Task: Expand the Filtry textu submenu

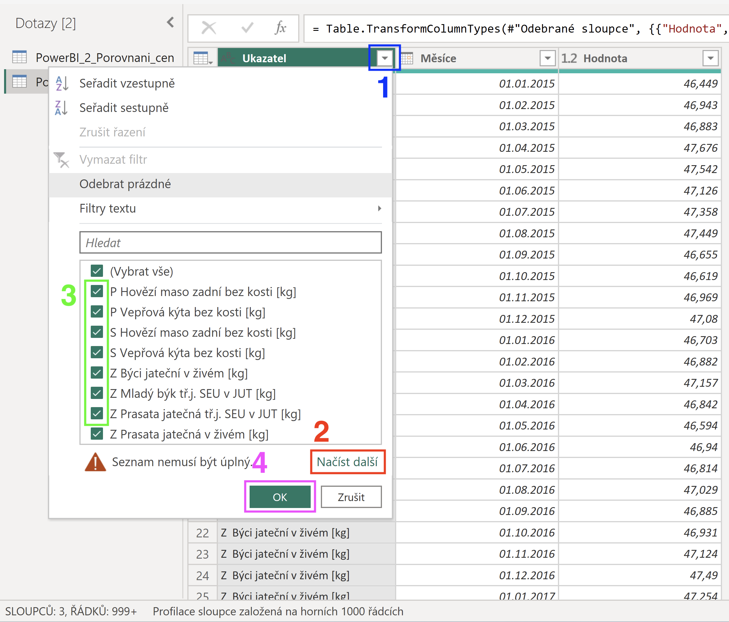Action: 220,208
